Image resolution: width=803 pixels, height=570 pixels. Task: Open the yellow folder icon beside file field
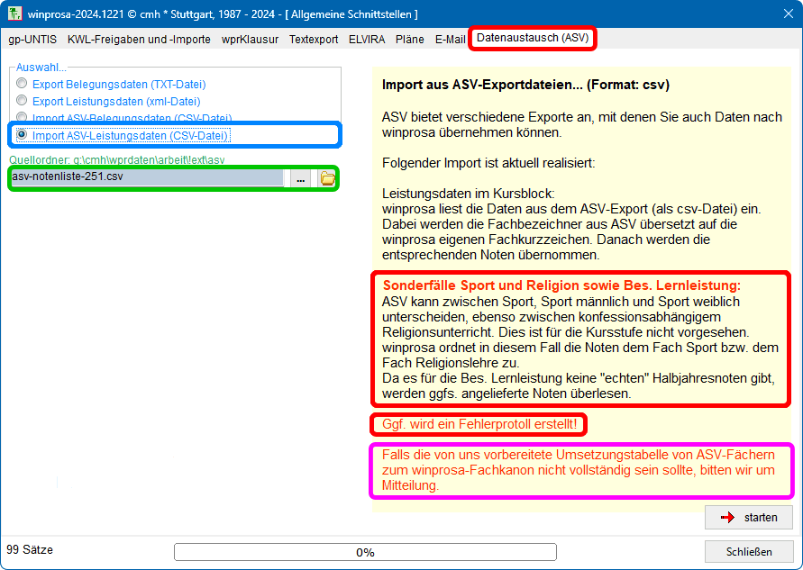click(x=327, y=178)
